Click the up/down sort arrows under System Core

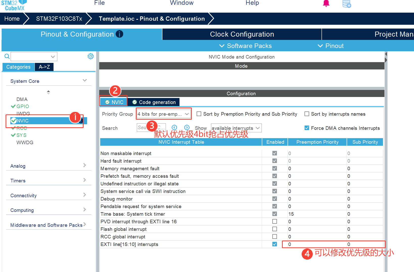coord(48,92)
